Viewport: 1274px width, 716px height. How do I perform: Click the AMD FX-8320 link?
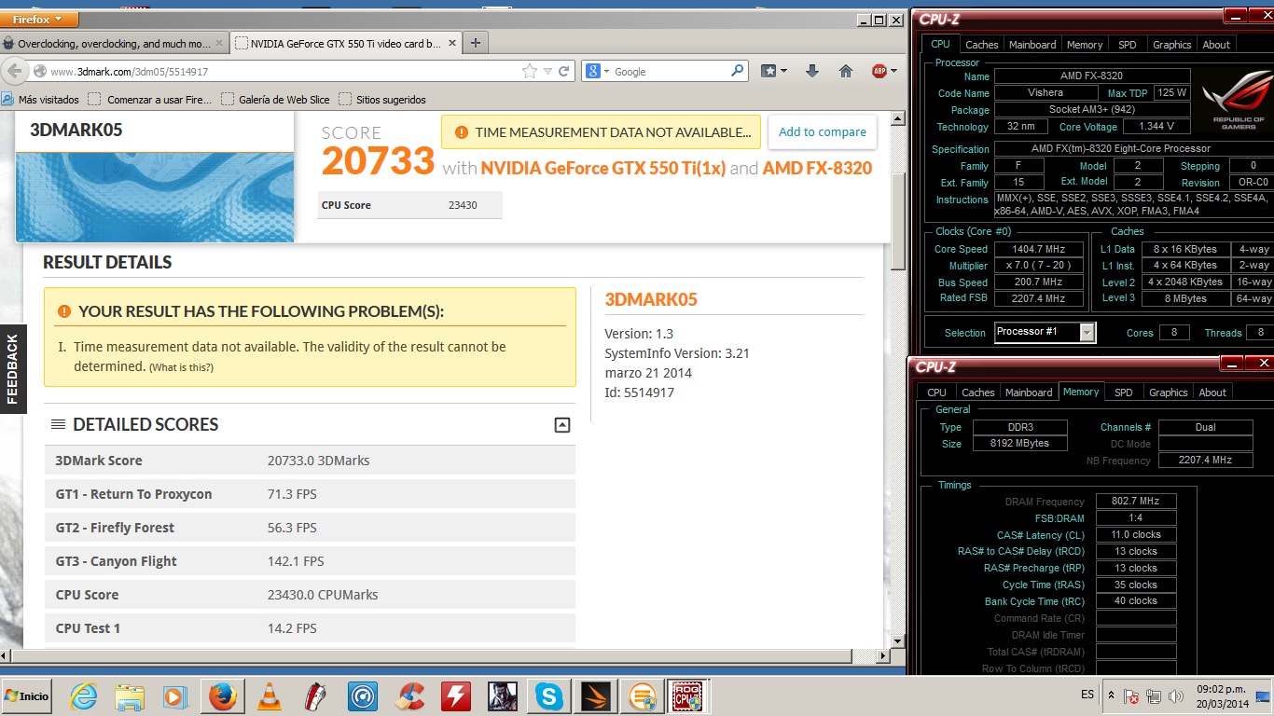click(x=817, y=169)
